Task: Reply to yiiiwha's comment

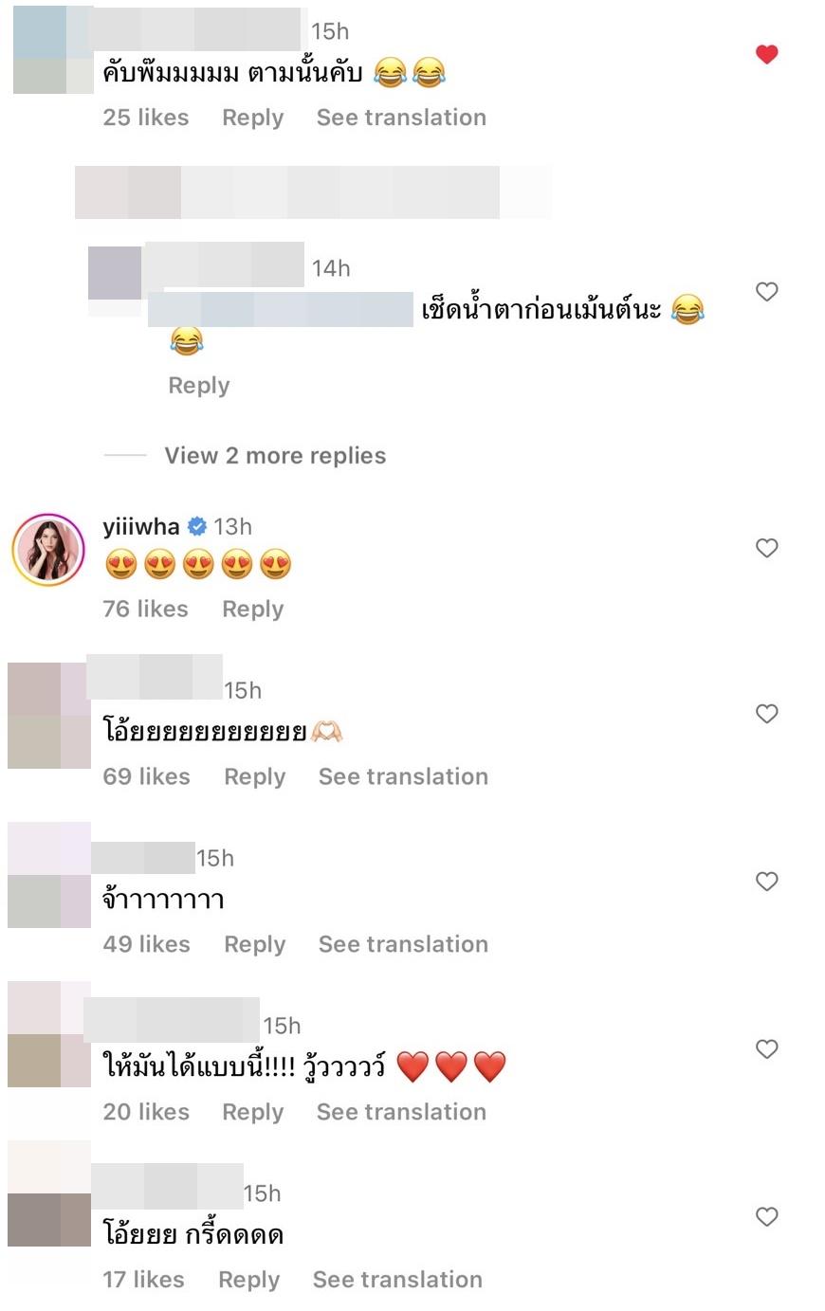Action: (253, 610)
